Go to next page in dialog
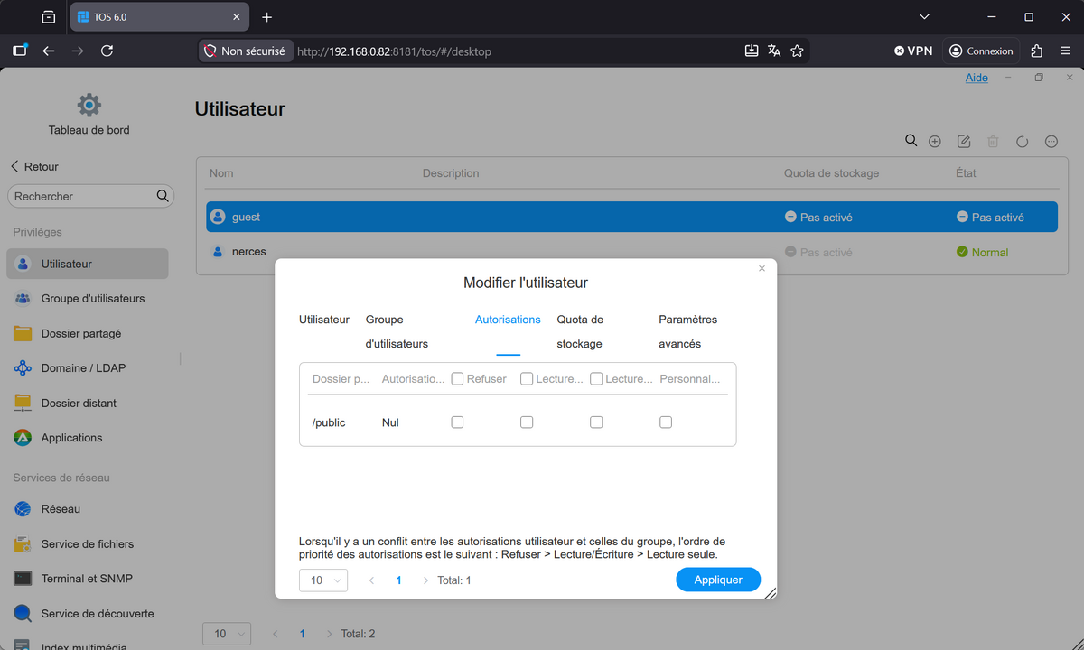1084x650 pixels. point(425,580)
